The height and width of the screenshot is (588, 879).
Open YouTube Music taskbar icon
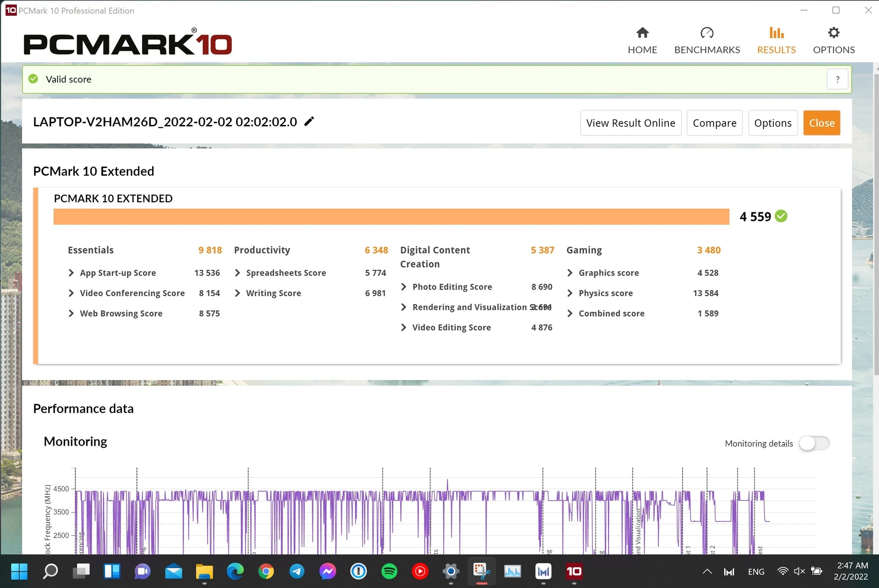420,572
